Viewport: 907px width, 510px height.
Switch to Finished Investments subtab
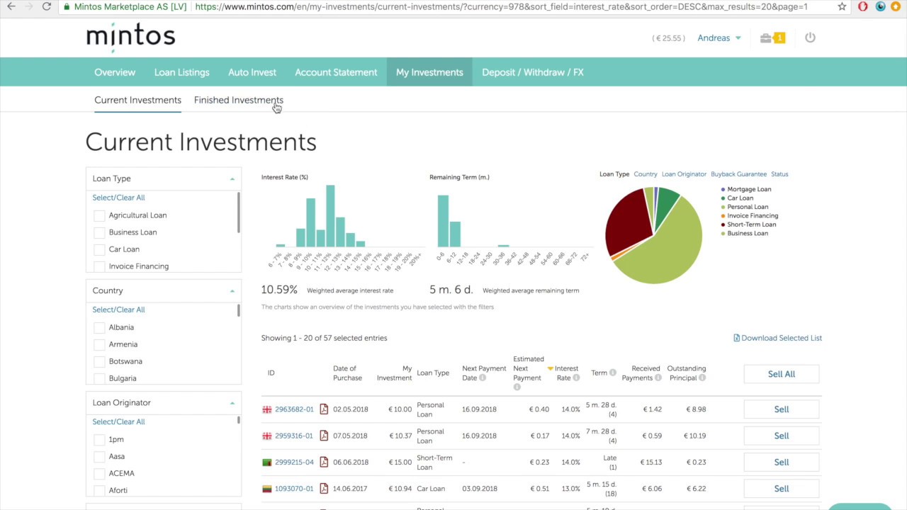point(238,100)
